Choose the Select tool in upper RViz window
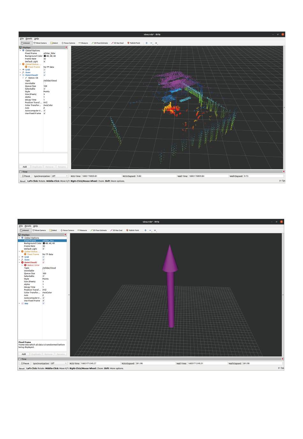 point(54,43)
